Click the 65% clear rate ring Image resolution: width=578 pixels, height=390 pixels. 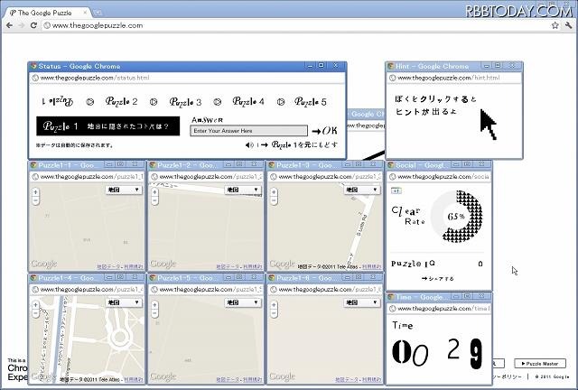pyautogui.click(x=454, y=217)
